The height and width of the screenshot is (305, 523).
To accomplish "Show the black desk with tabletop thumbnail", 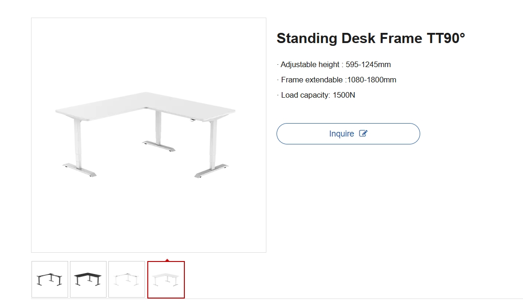I will 88,280.
